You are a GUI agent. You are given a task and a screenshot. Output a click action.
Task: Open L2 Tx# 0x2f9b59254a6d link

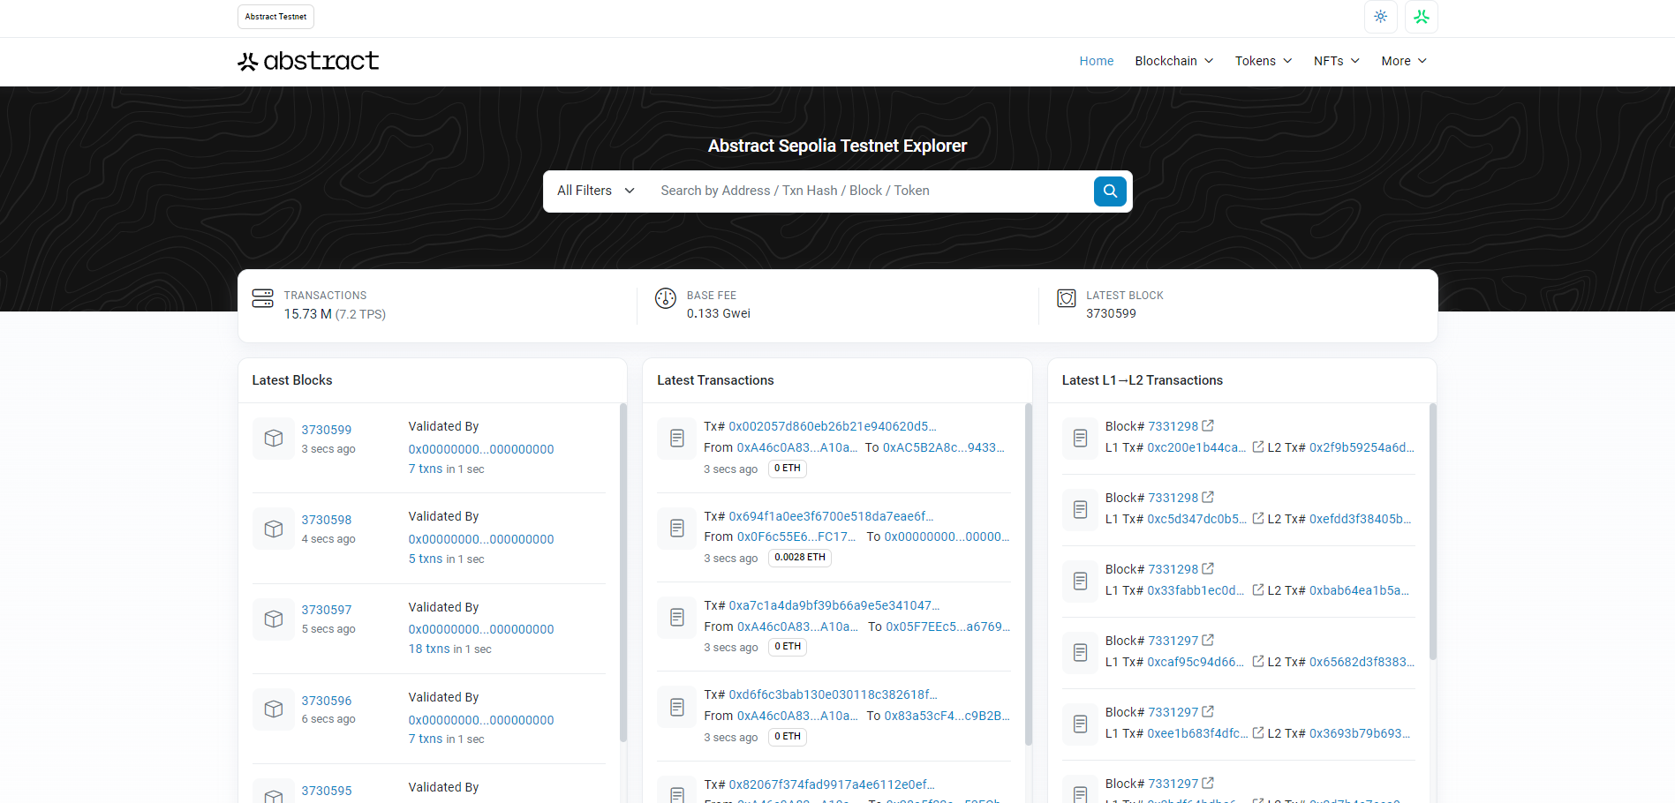click(x=1362, y=447)
